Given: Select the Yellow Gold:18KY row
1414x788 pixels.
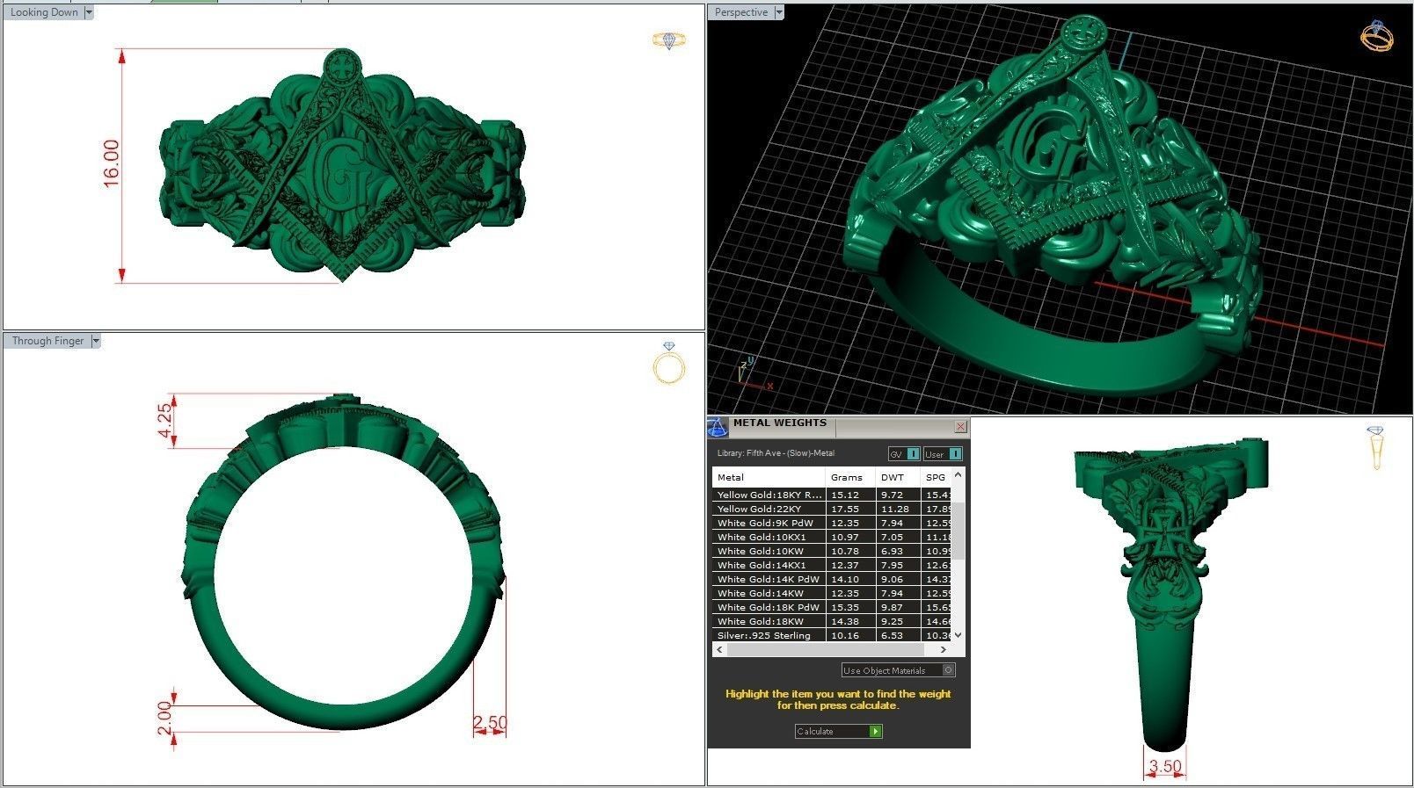Looking at the screenshot, I should (832, 495).
